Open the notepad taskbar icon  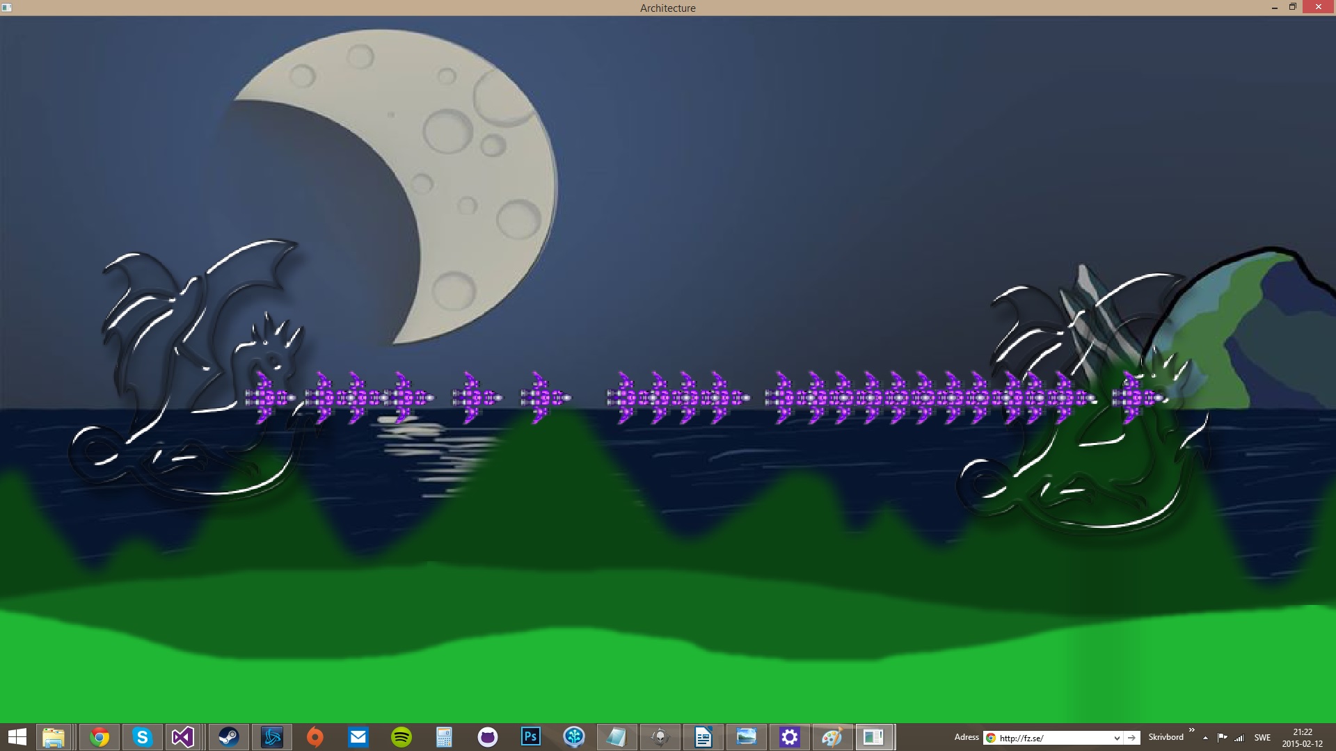[x=617, y=737]
